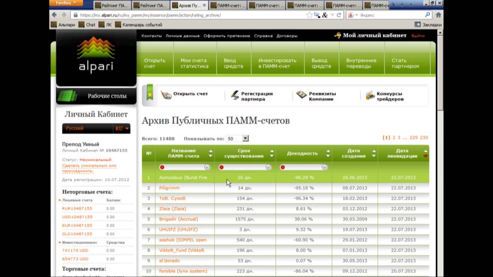Open the Показывать по 50 dropdown

pyautogui.click(x=238, y=138)
